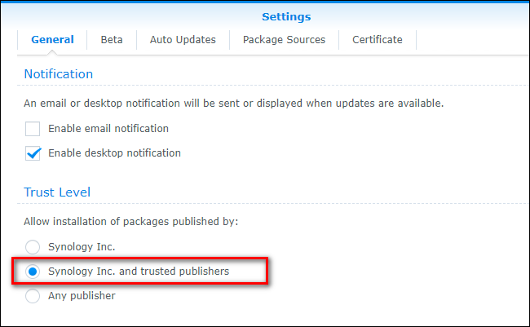Click the Trust Level section heading
This screenshot has width=530, height=327.
point(57,192)
